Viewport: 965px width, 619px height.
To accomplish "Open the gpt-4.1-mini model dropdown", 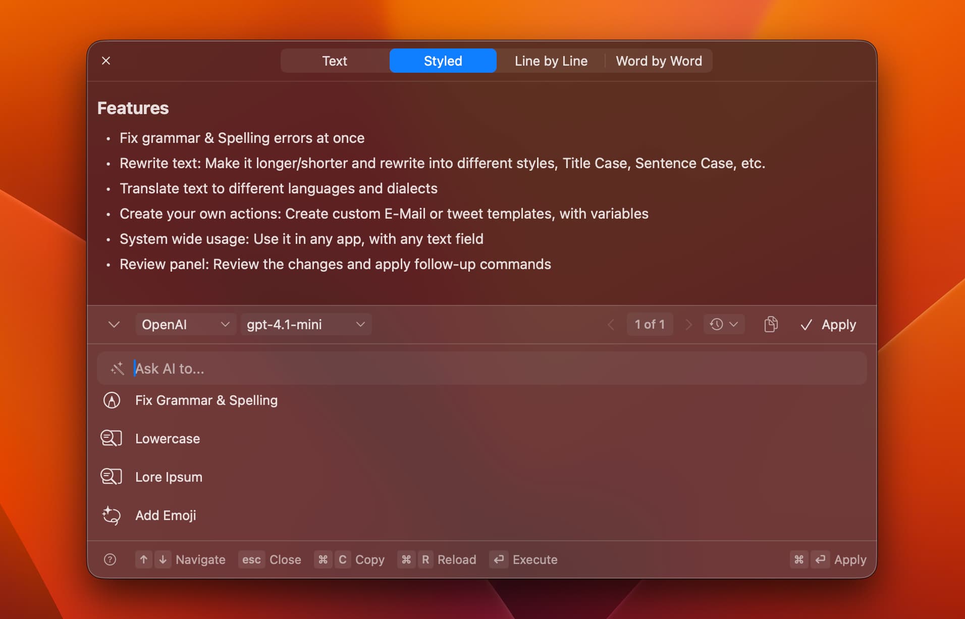I will pyautogui.click(x=305, y=324).
